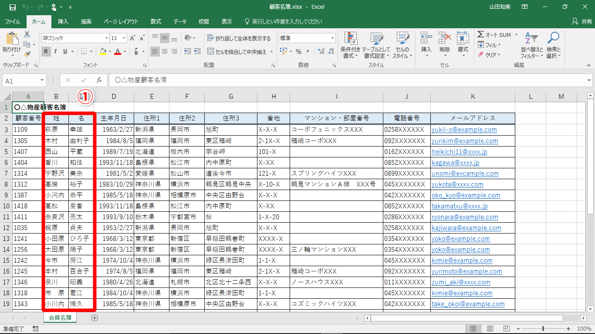Activate the Format Painter brush icon
The height and width of the screenshot is (334, 595).
27,54
